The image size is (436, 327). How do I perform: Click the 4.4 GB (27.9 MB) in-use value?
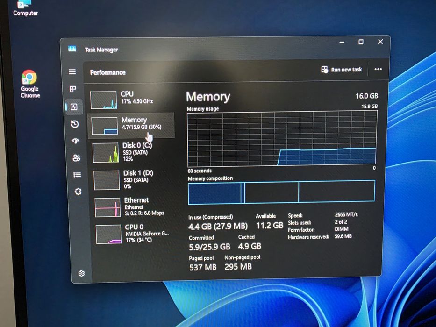pyautogui.click(x=218, y=227)
